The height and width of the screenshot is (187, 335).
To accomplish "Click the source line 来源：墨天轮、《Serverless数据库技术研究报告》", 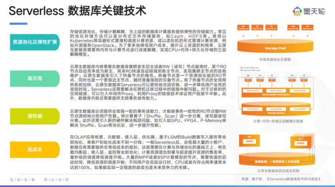I will (281, 179).
